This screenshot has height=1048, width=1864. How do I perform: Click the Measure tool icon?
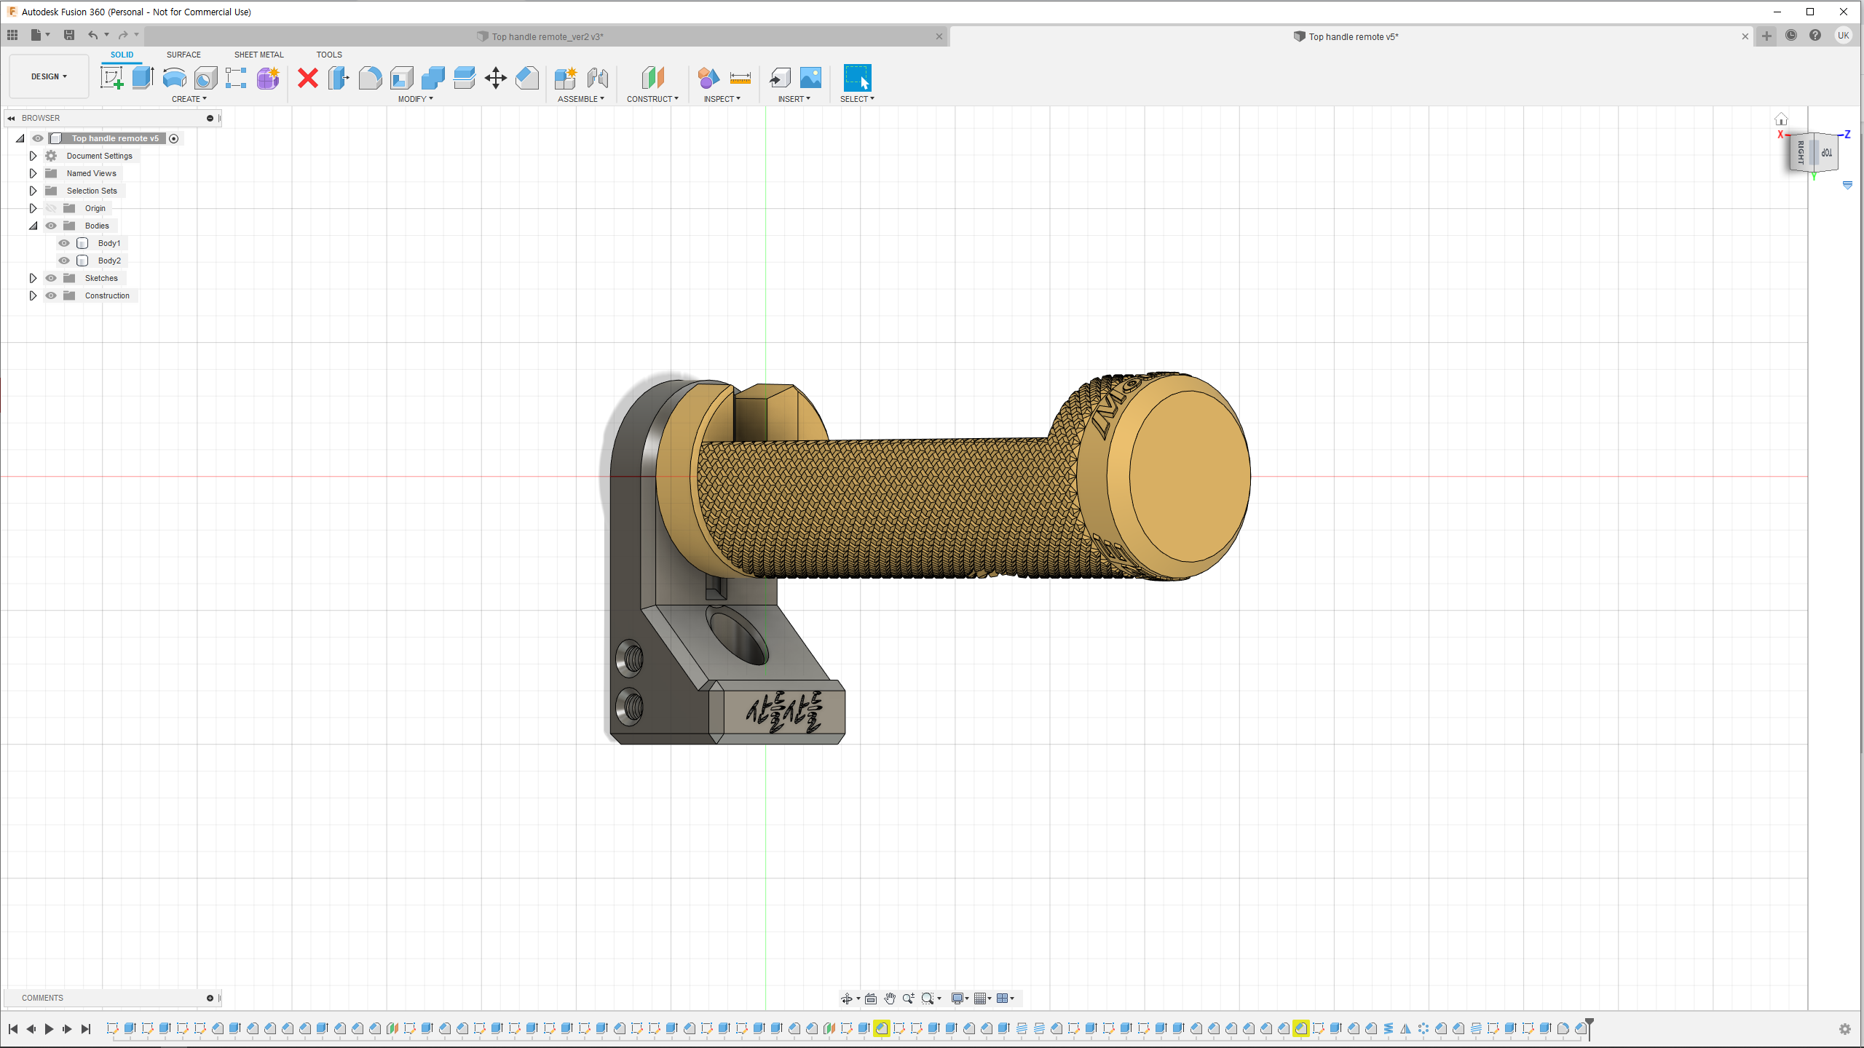pyautogui.click(x=740, y=77)
